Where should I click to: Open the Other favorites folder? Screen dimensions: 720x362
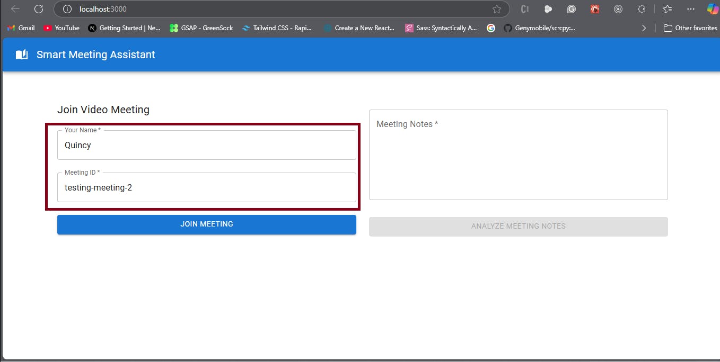point(690,28)
